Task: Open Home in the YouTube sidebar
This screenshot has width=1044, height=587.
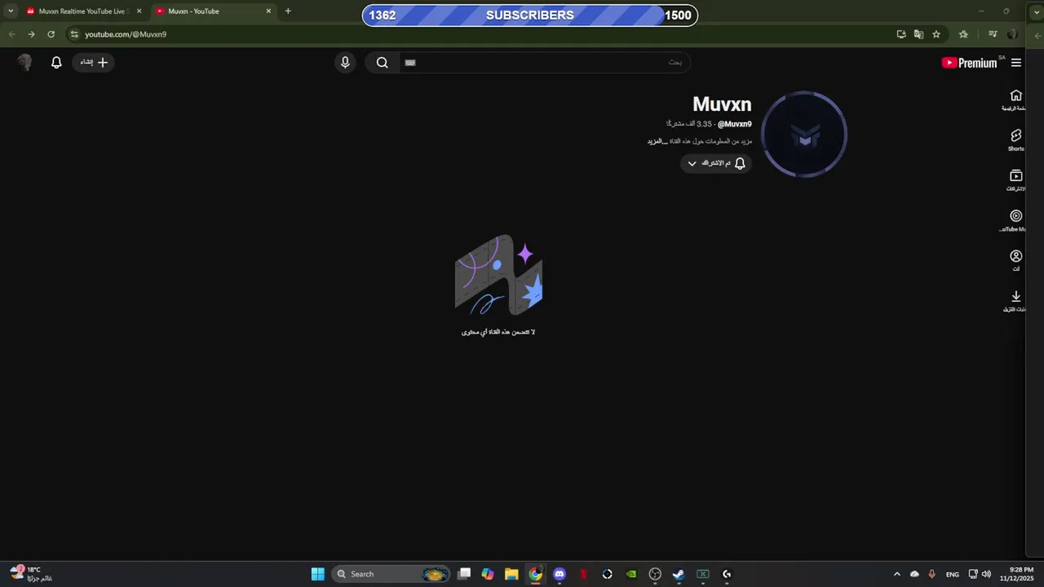Action: click(1015, 100)
